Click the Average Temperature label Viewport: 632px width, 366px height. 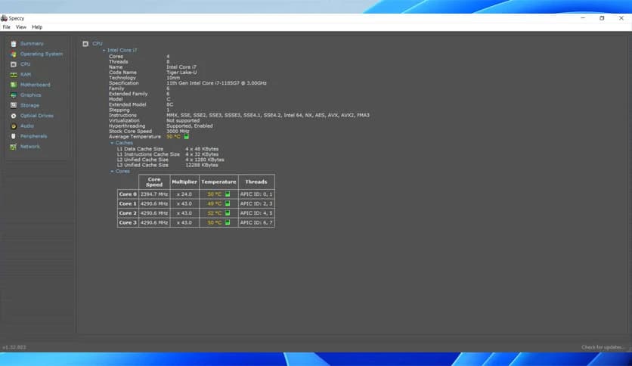[135, 137]
